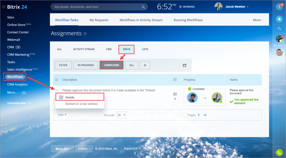This screenshot has width=286, height=158.
Task: Toggle the Working status indicator
Action: coord(187,7)
